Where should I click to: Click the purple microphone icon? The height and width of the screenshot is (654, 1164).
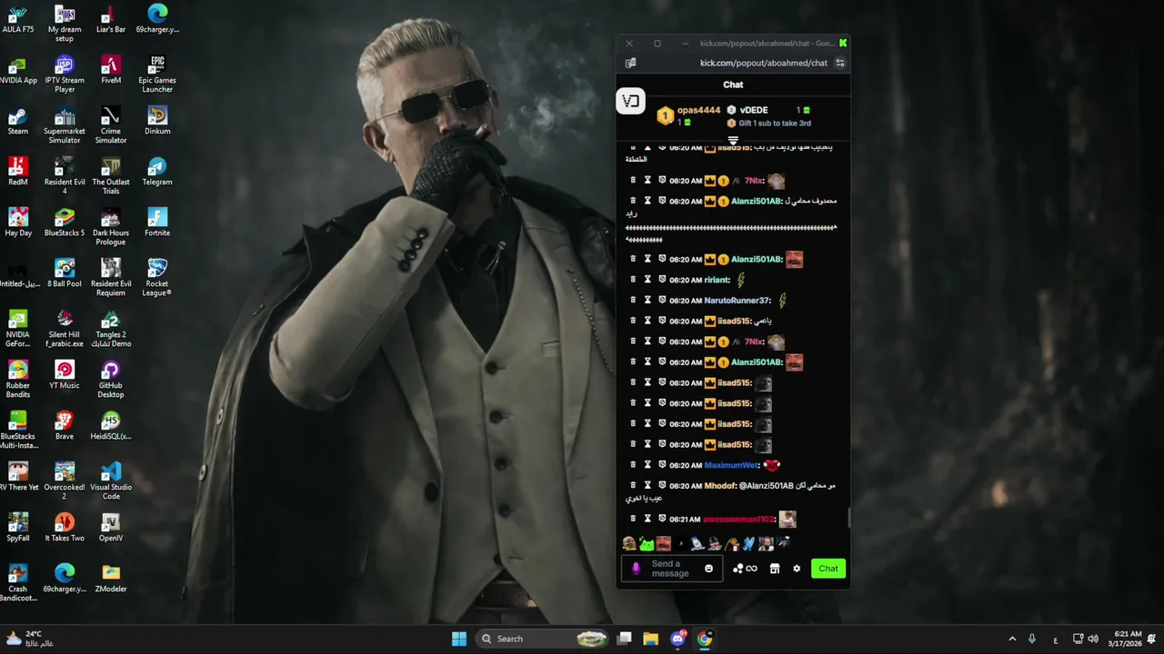(x=636, y=569)
